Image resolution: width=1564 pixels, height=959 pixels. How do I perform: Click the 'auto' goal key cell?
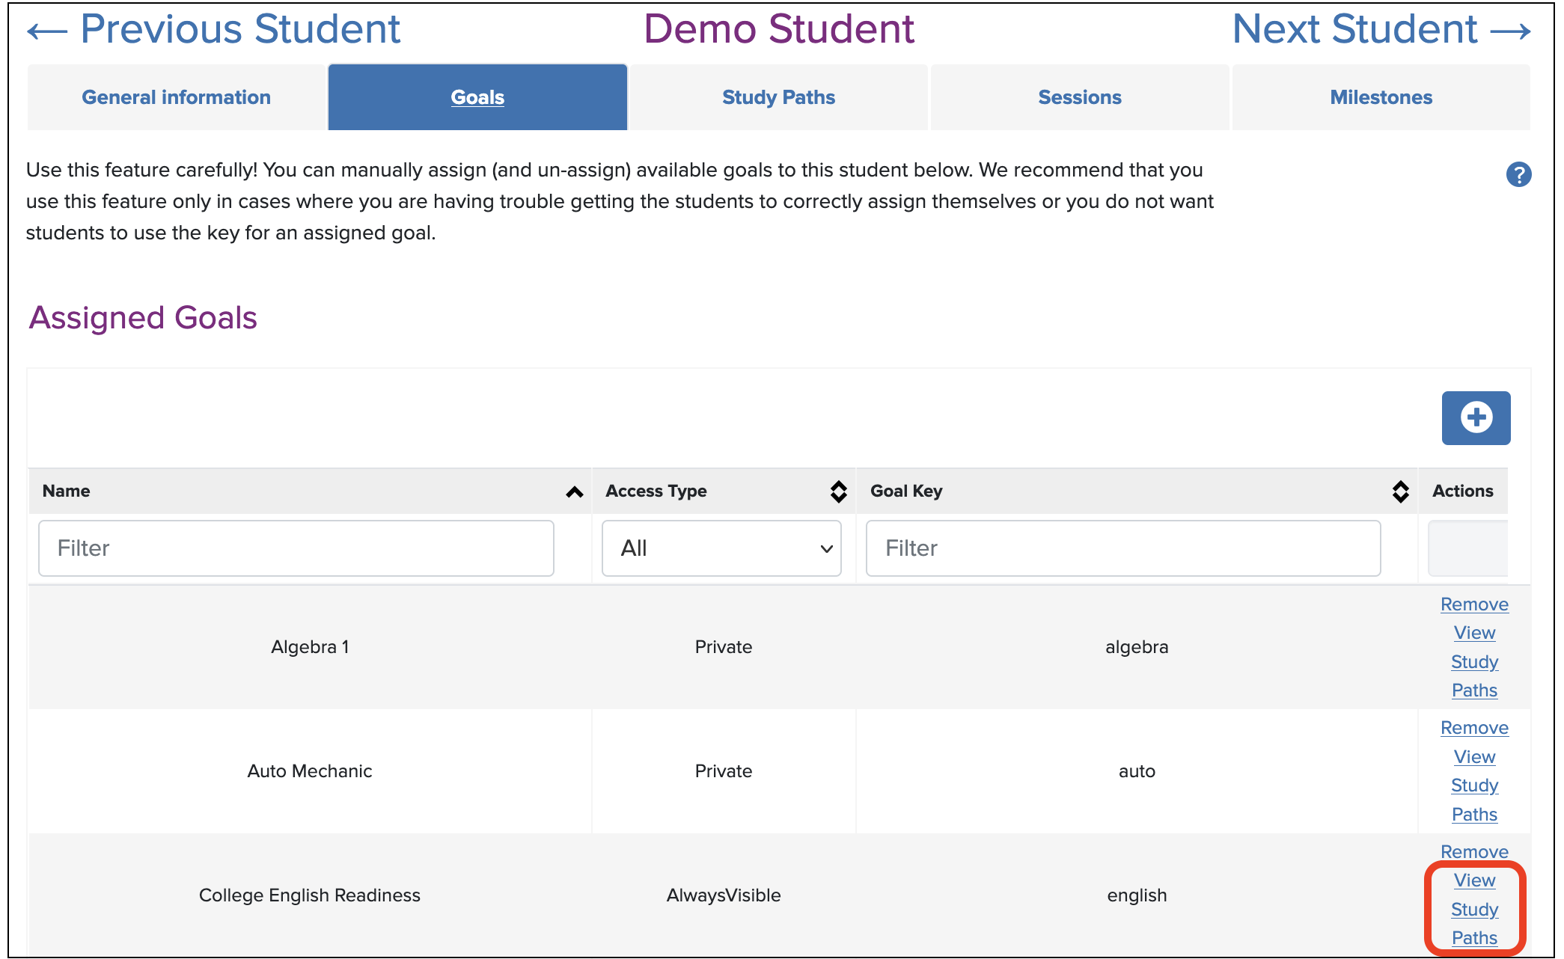1137,771
